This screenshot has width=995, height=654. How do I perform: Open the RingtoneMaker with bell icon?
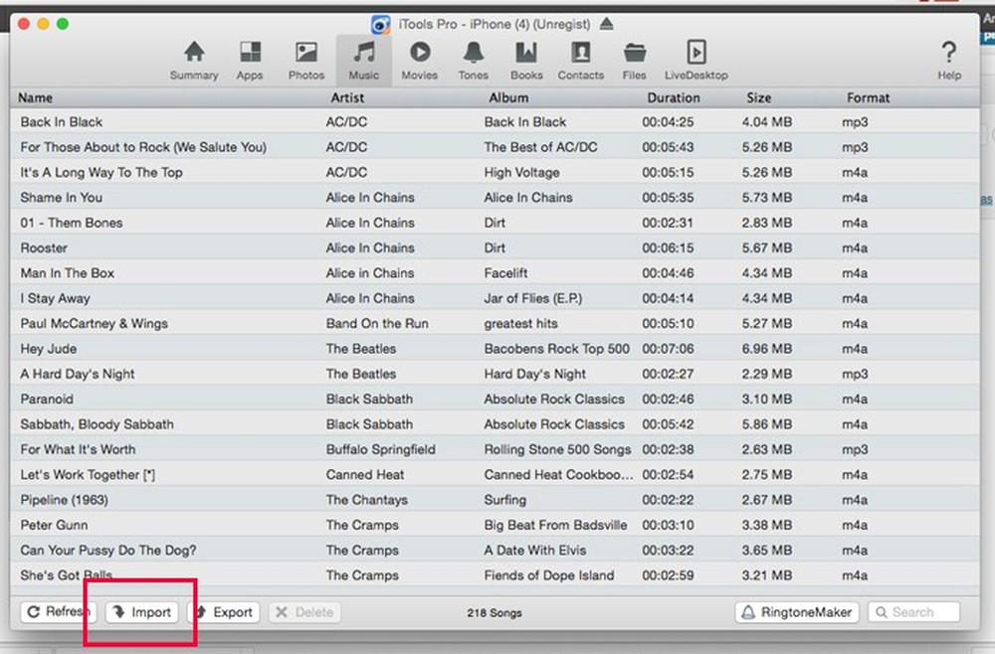(x=796, y=612)
